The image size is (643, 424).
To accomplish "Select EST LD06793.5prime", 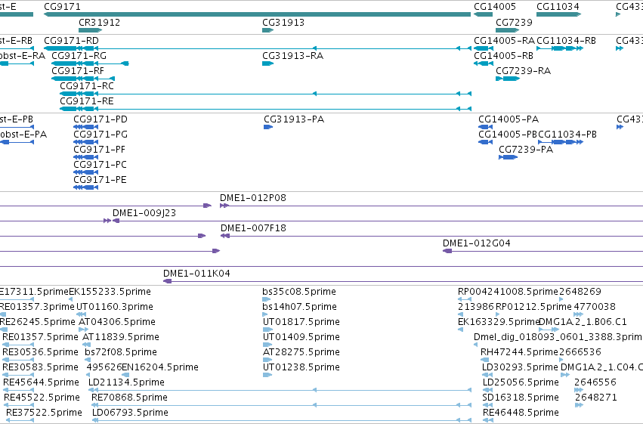I will click(x=131, y=413).
